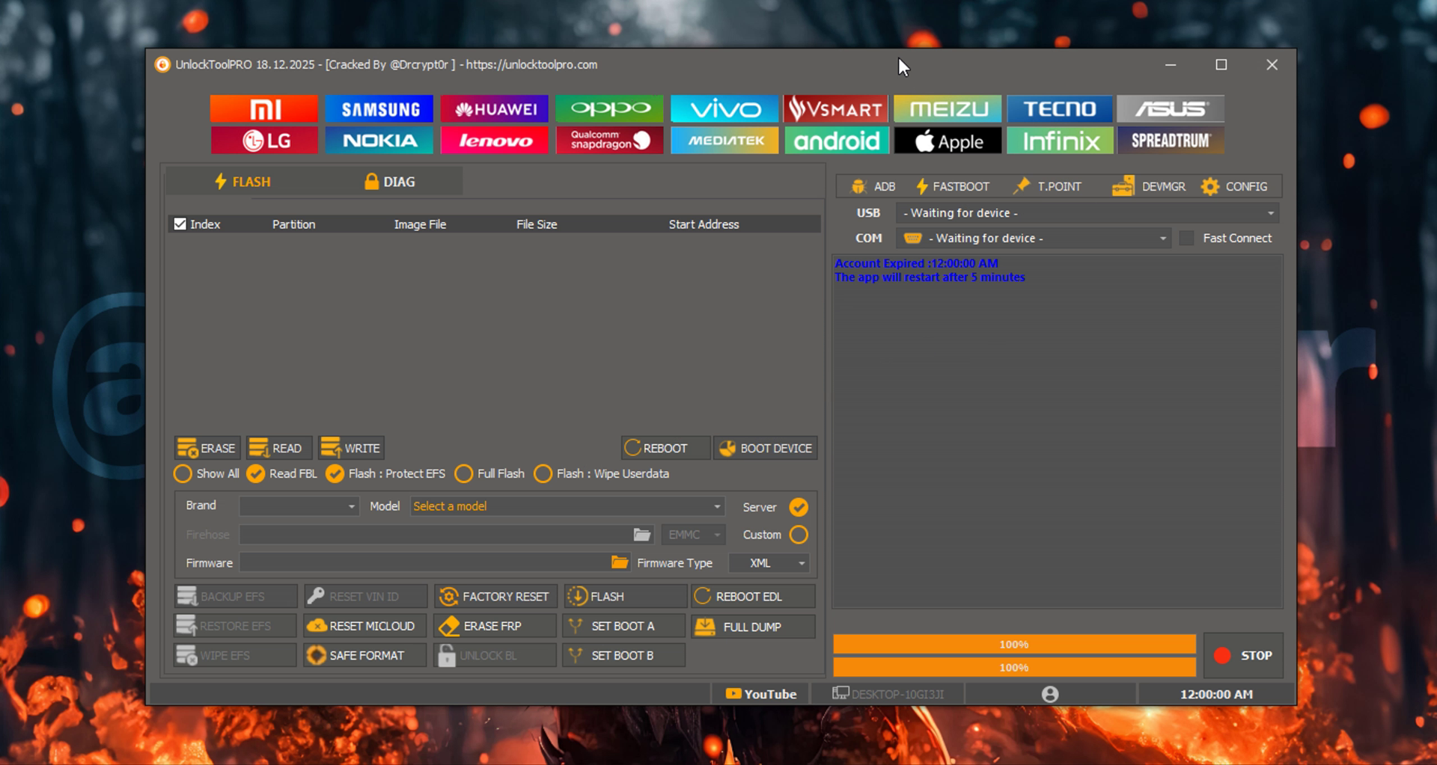1437x765 pixels.
Task: Open the MediaTek brand section
Action: click(724, 140)
